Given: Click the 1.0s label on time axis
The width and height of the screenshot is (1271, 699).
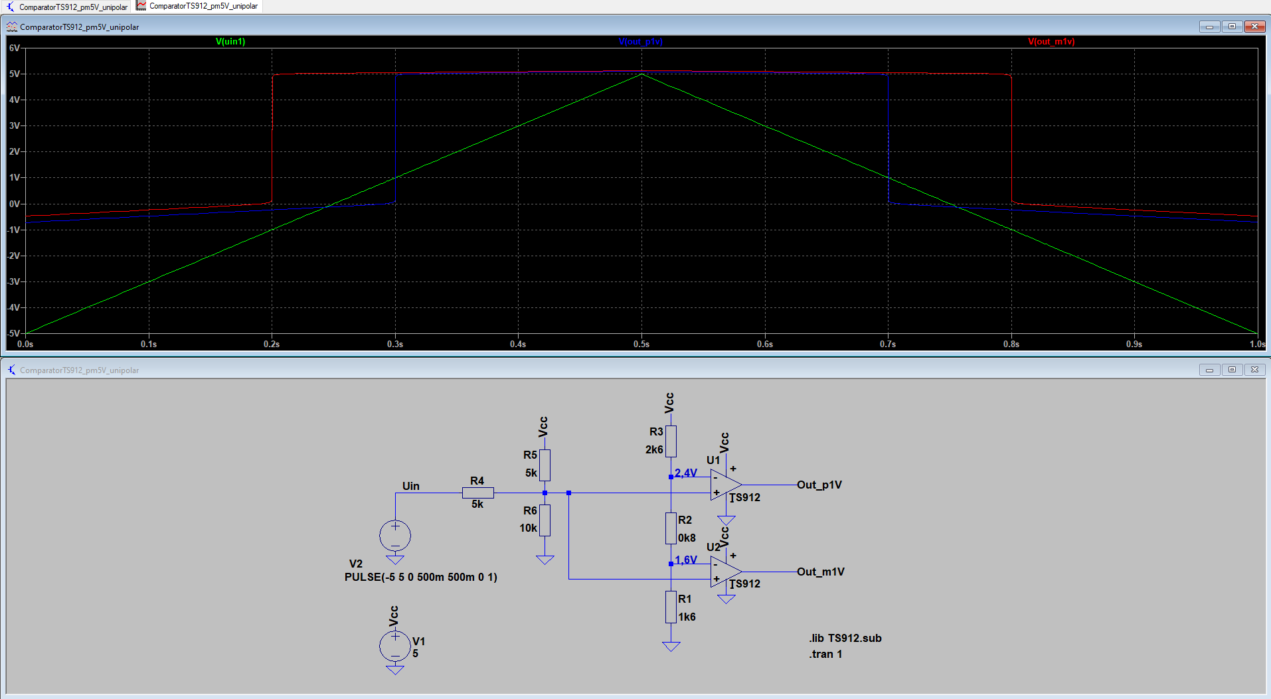Looking at the screenshot, I should coord(1258,344).
